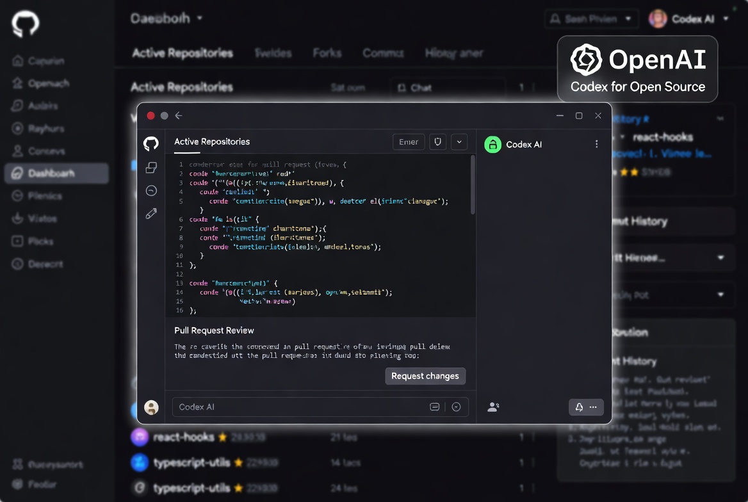The image size is (748, 502).
Task: Expand the Hienee dropdown arrow in right panel
Action: (x=720, y=257)
